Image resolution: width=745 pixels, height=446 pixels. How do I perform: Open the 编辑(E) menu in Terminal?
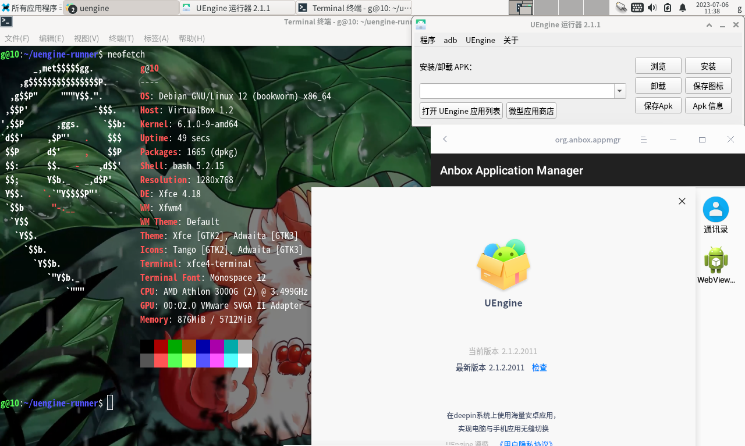click(x=51, y=38)
